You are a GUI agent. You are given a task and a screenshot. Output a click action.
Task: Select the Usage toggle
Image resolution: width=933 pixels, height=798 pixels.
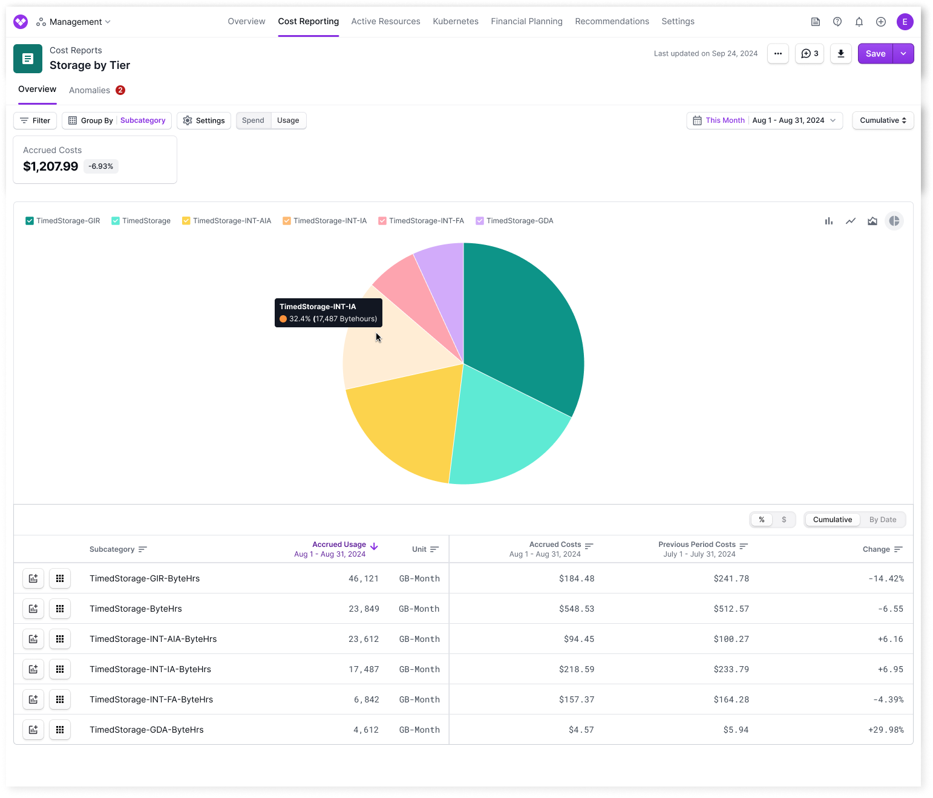[288, 120]
